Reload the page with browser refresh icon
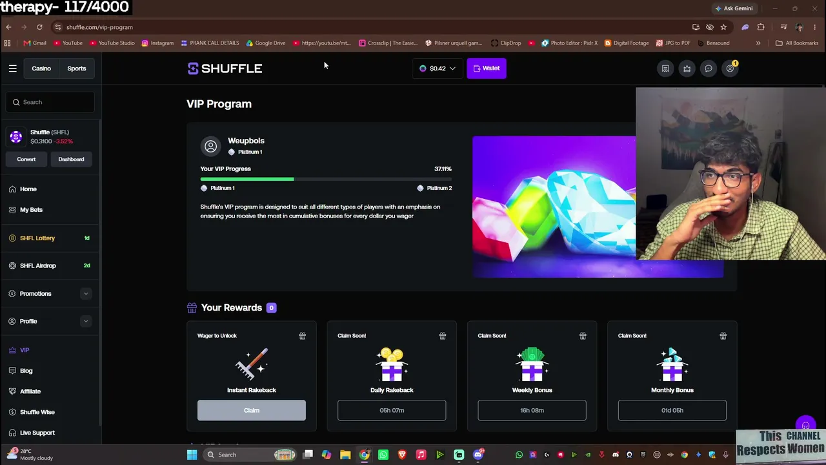Viewport: 826px width, 465px height. pyautogui.click(x=39, y=27)
